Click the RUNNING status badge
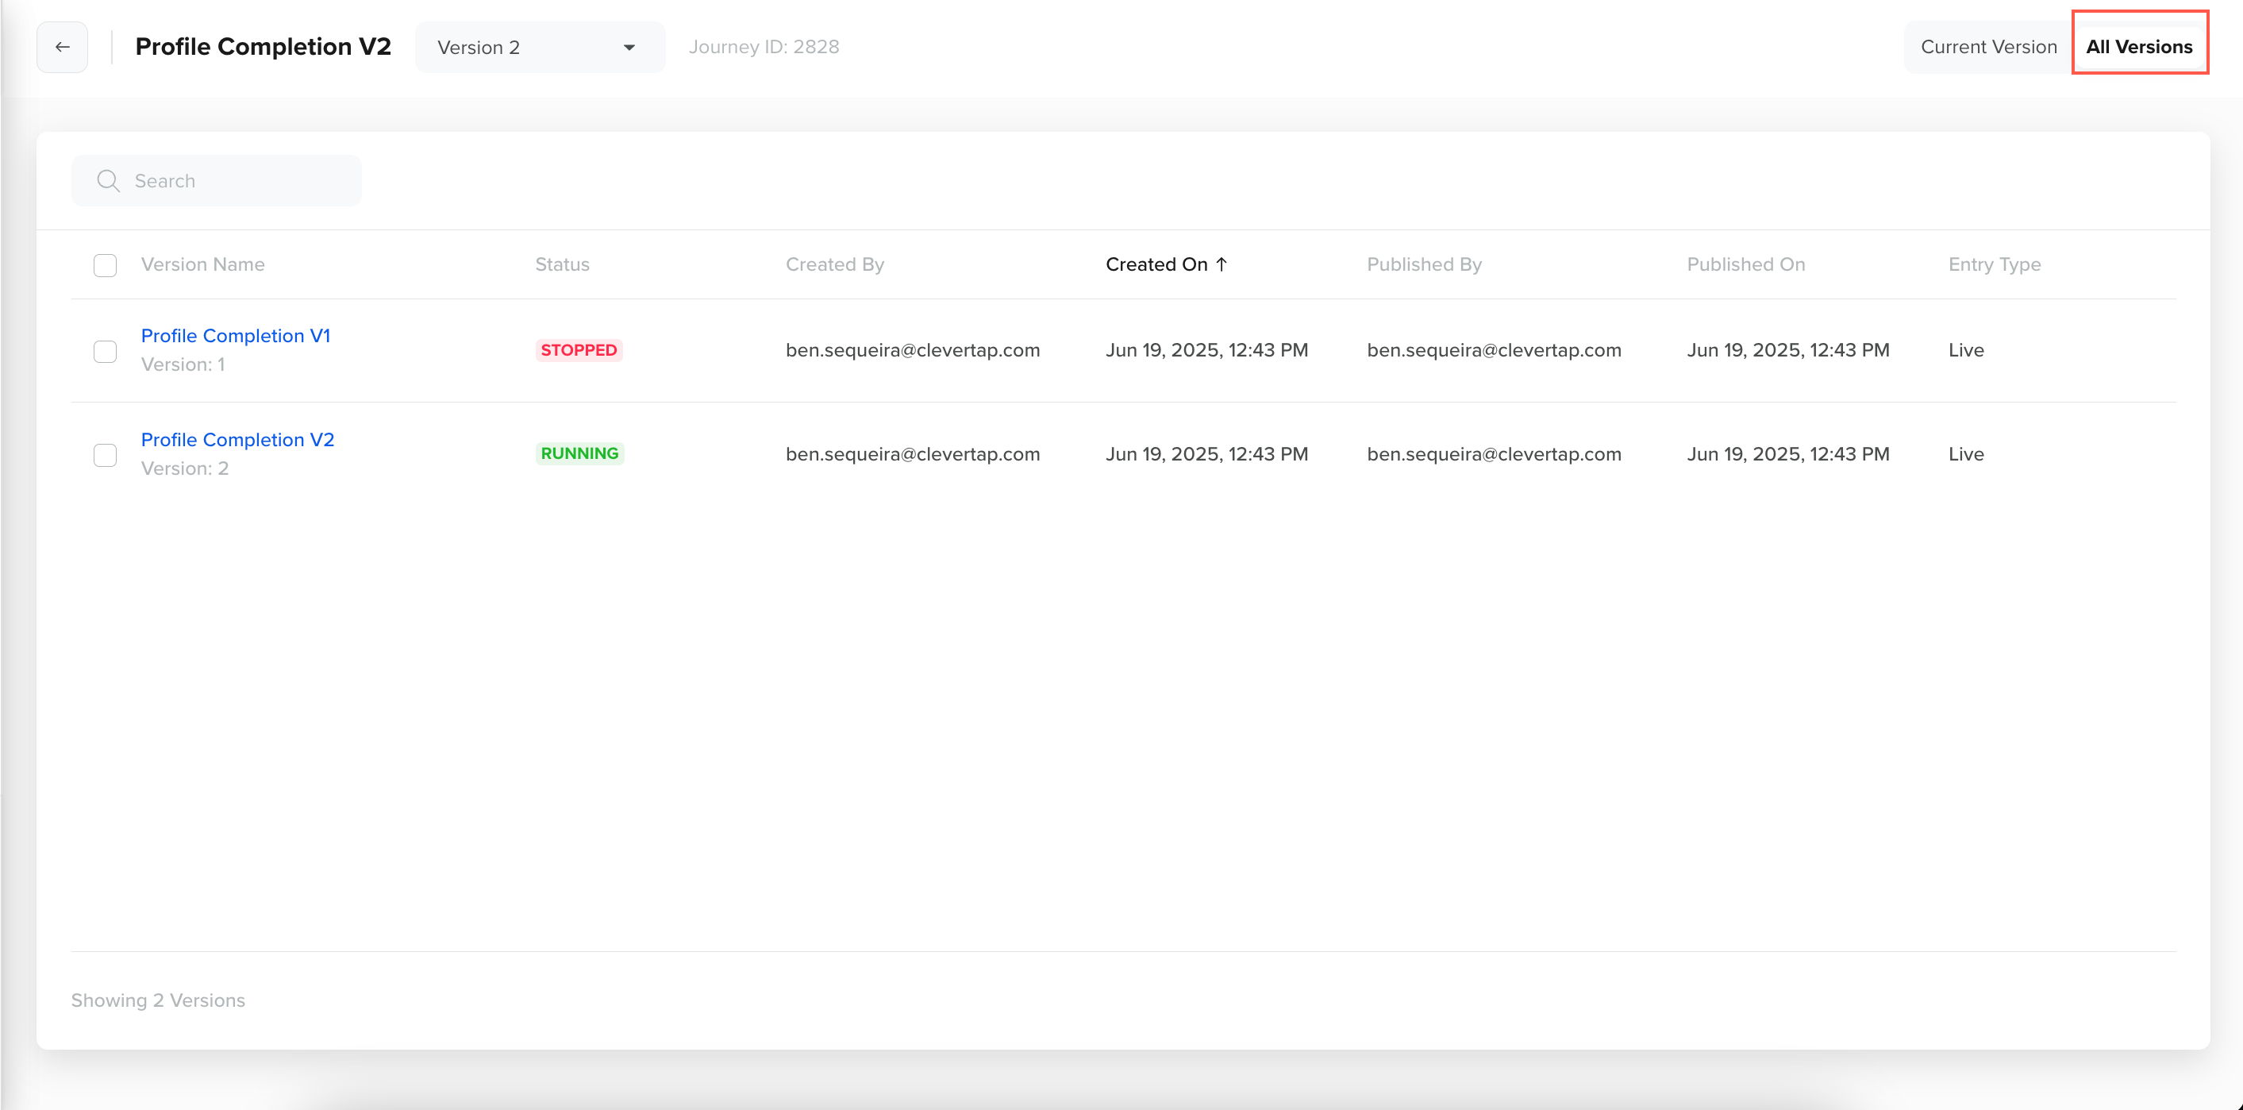Image resolution: width=2243 pixels, height=1110 pixels. [x=579, y=453]
